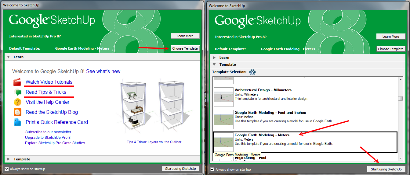Open Print a Quick Reference Card link
410x175 pixels.
[x=57, y=122]
